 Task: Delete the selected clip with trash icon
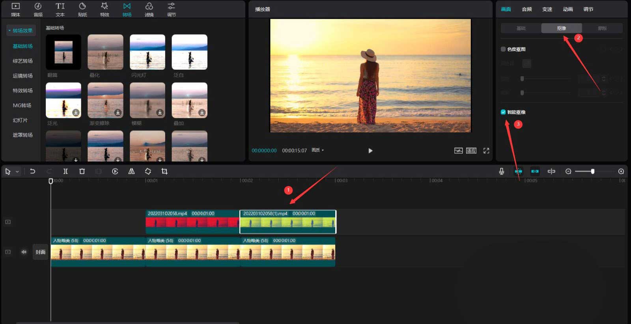82,171
